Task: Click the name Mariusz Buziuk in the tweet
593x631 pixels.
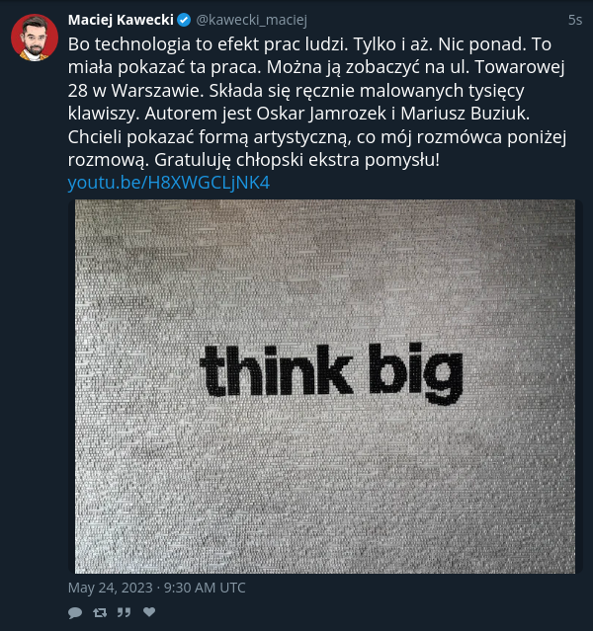Action: click(465, 114)
